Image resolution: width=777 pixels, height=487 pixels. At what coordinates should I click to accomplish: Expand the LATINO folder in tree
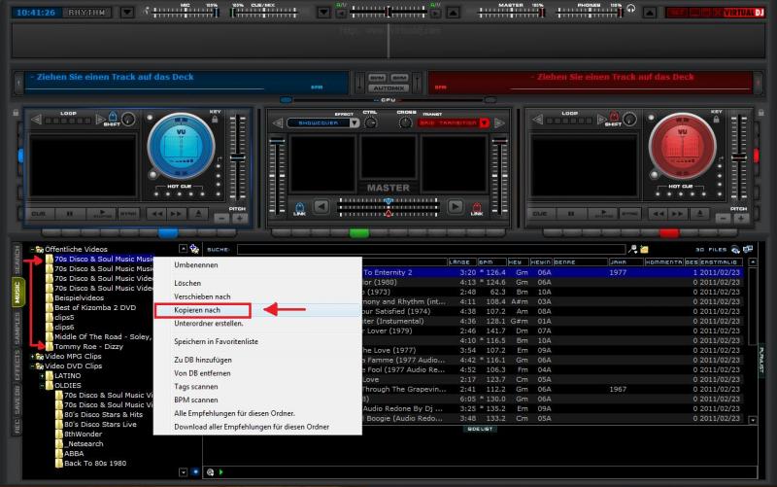click(44, 375)
